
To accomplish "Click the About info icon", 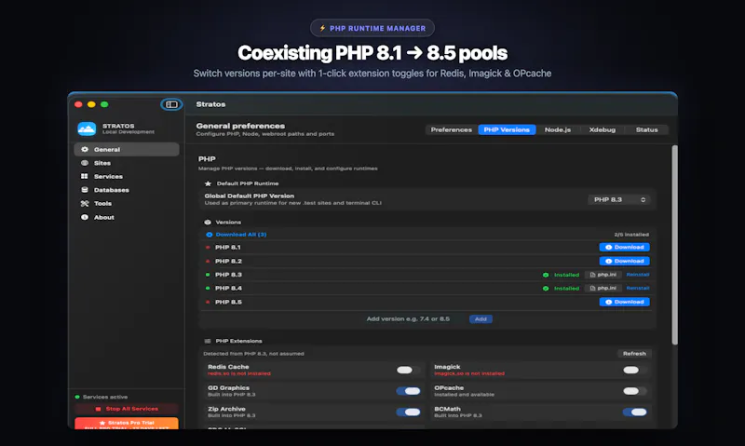I will (x=85, y=217).
